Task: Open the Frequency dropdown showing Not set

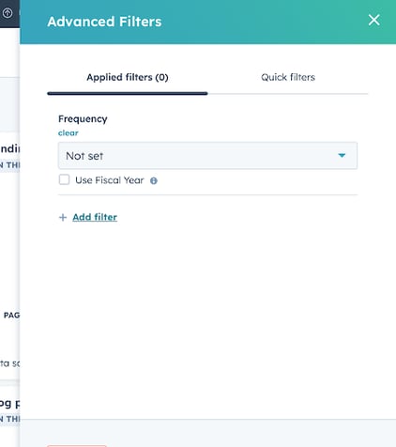Action: pyautogui.click(x=207, y=156)
